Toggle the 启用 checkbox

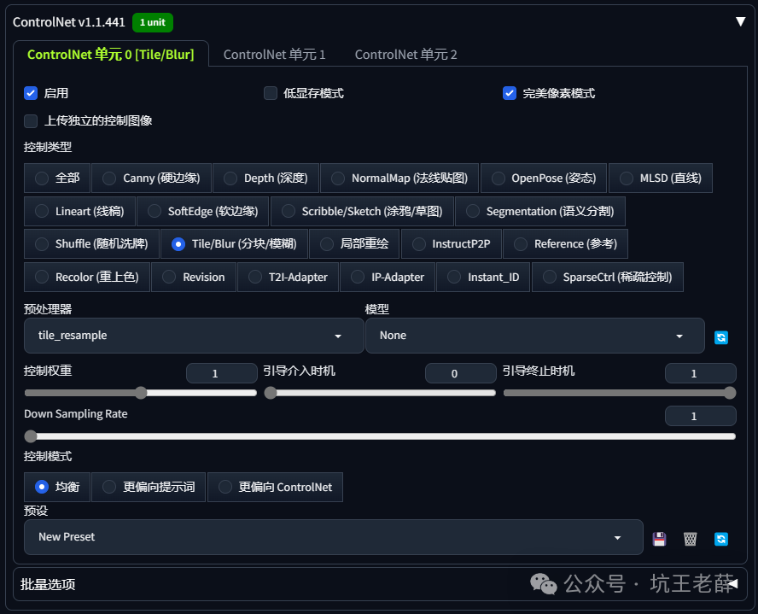coord(31,93)
